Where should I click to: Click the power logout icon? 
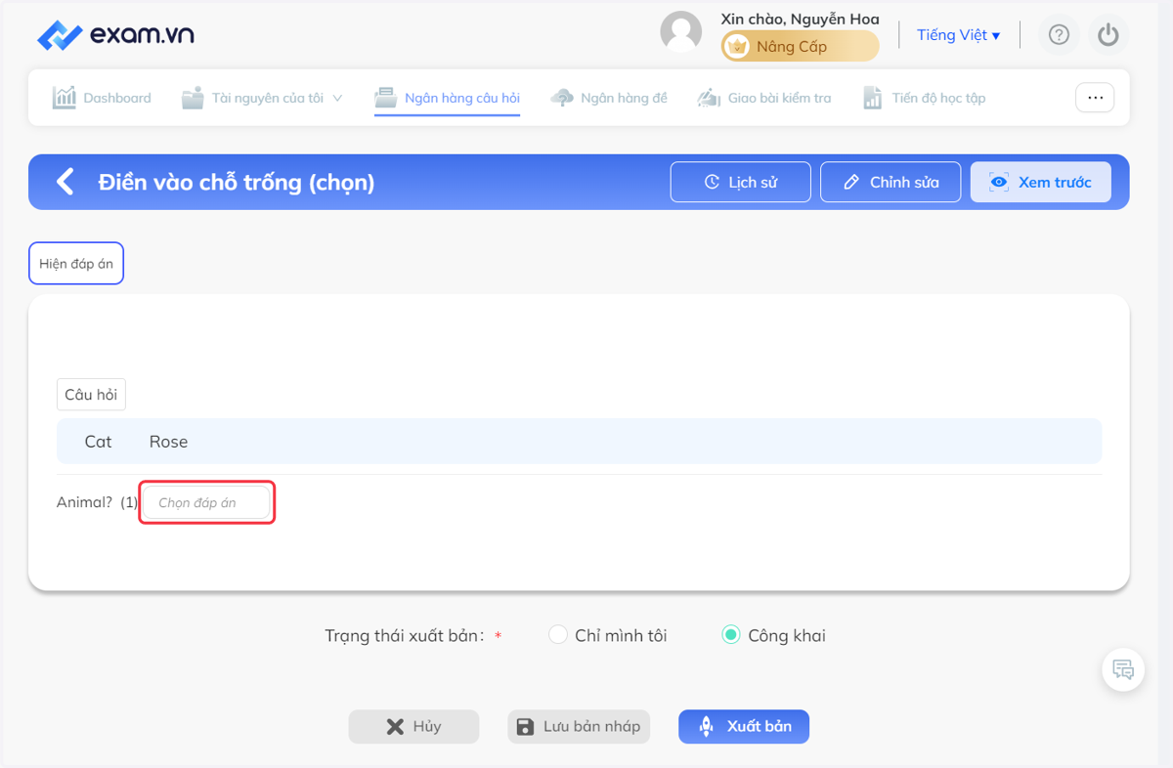pos(1108,35)
